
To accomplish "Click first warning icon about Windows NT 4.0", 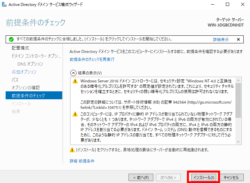I will point(75,81).
